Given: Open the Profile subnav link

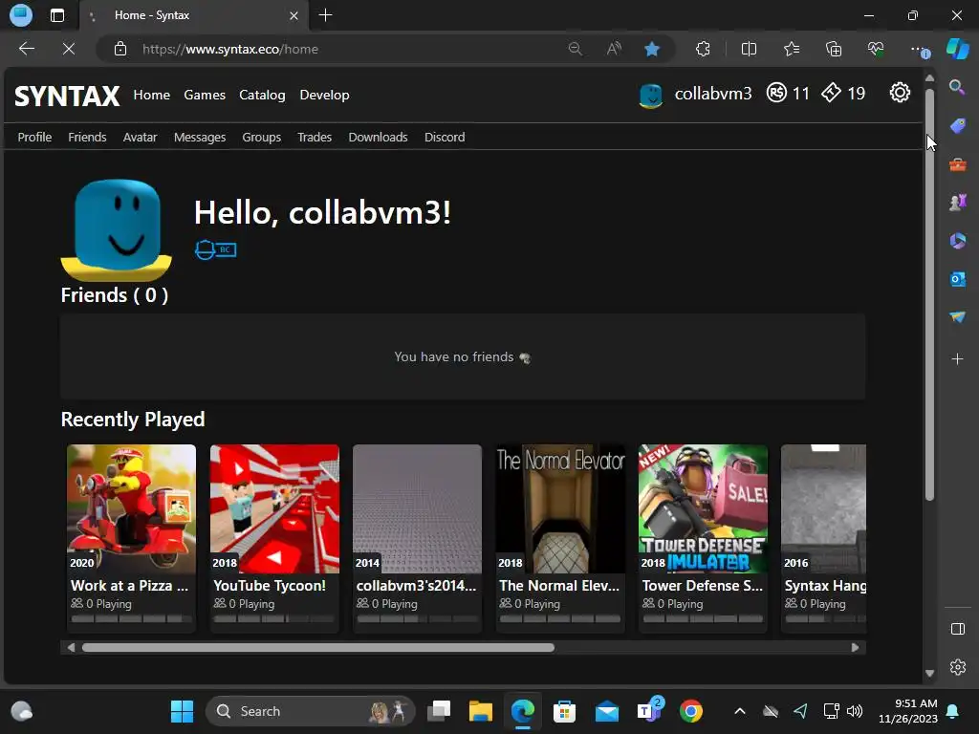Looking at the screenshot, I should (x=34, y=137).
